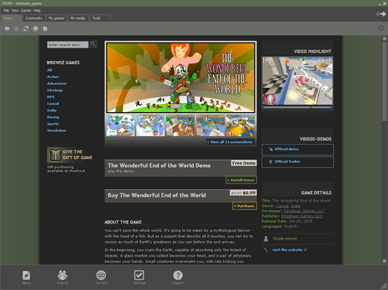The width and height of the screenshot is (388, 290).
Task: Click the Single-player label
Action: [284, 238]
